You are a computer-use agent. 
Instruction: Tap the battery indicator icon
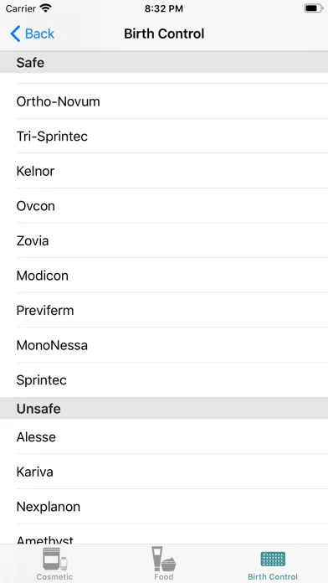coord(313,8)
